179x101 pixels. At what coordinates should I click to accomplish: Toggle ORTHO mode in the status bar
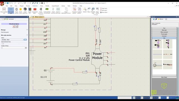[145, 98]
